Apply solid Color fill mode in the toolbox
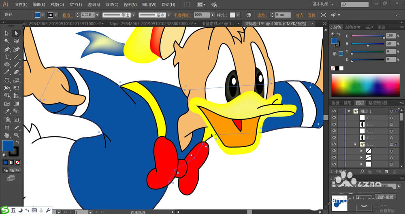 (6, 162)
